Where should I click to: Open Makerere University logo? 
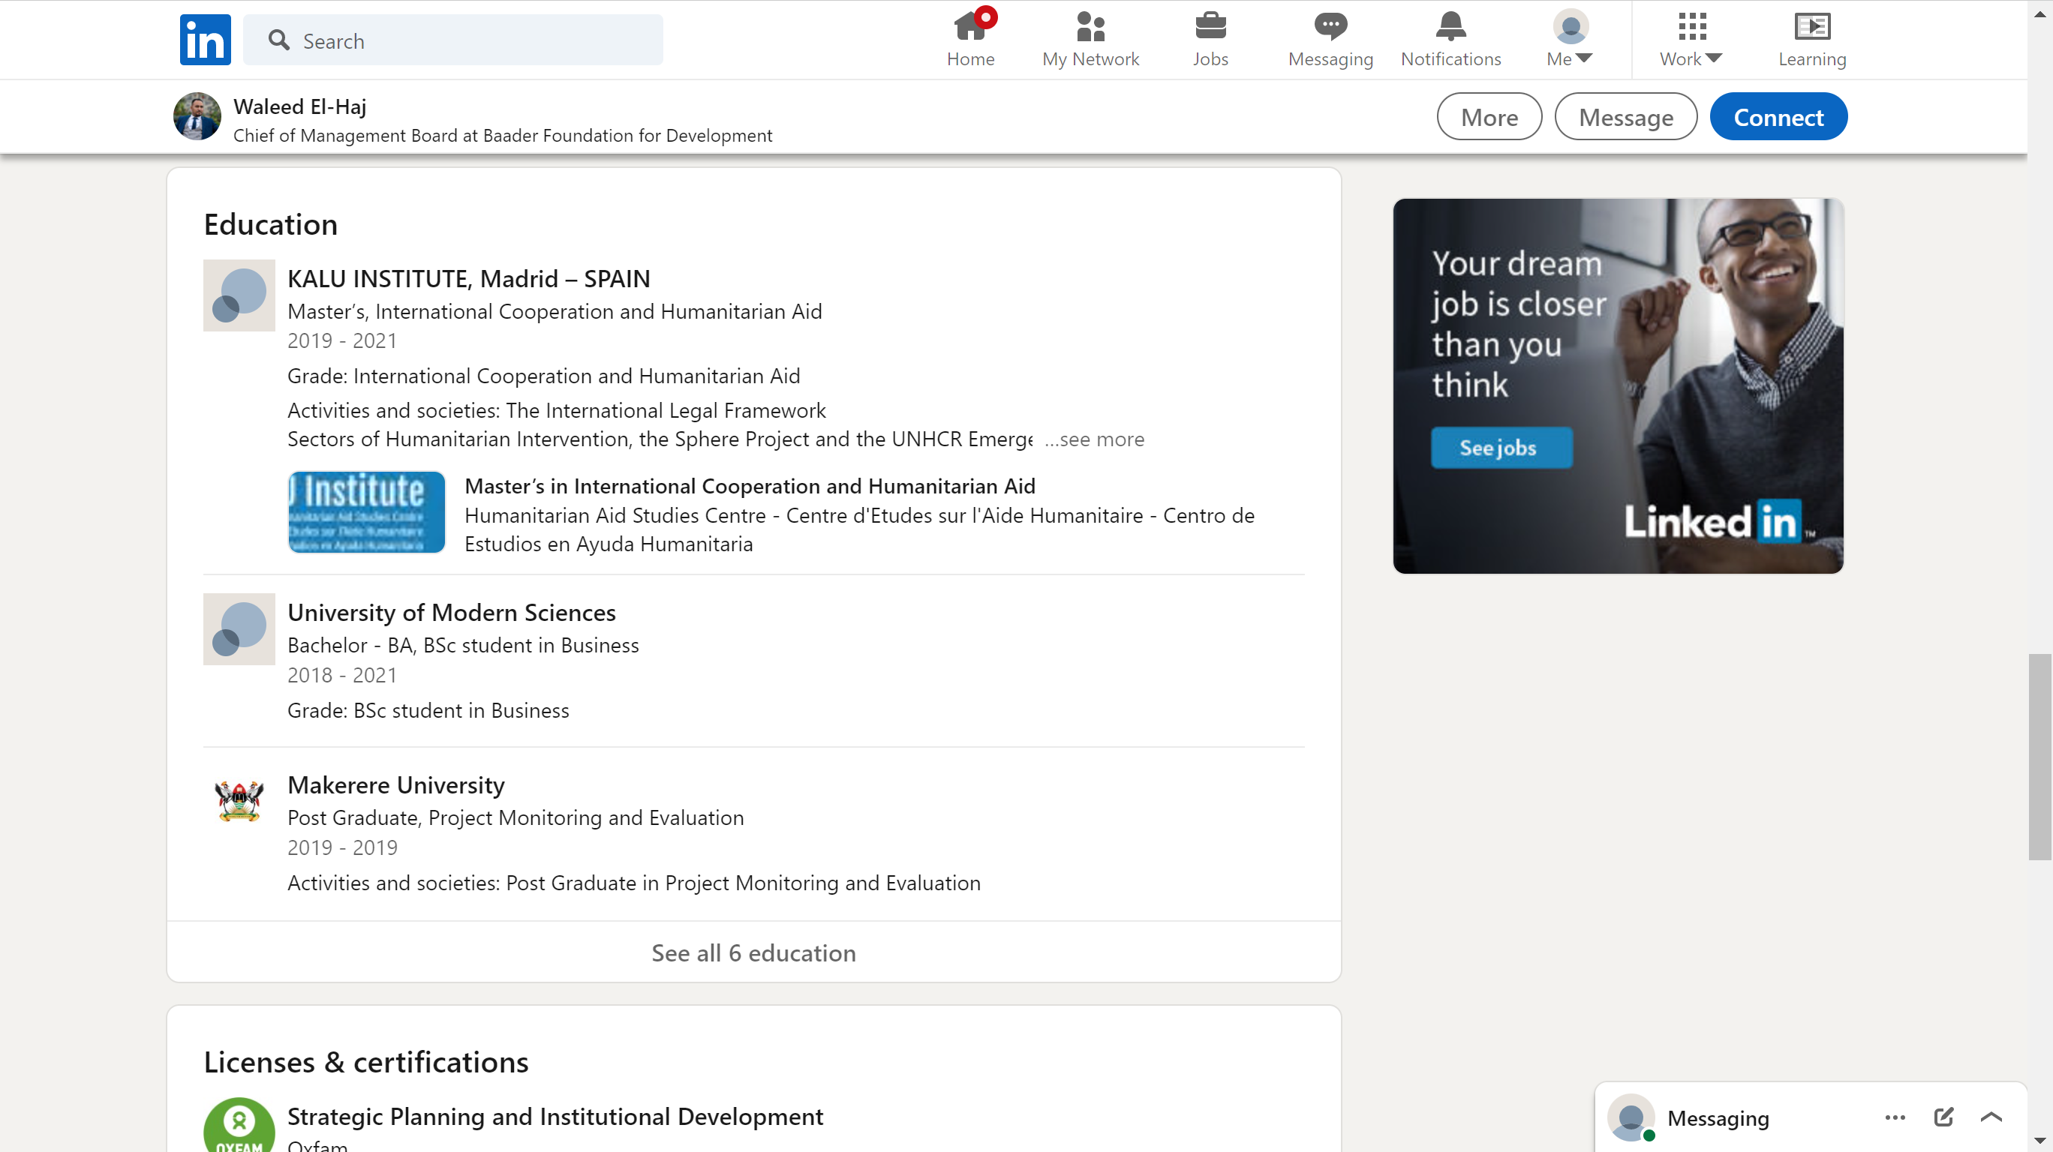239,799
